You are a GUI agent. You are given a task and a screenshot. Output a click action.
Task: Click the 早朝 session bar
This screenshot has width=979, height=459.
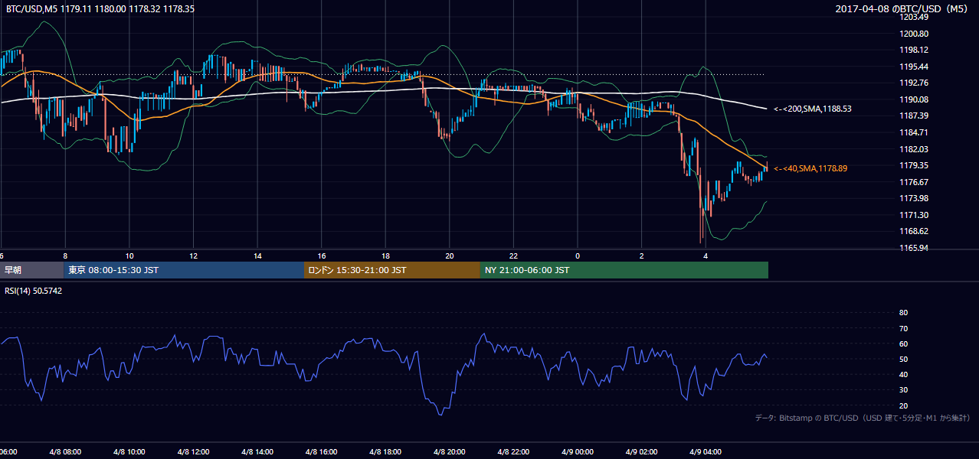tap(31, 270)
